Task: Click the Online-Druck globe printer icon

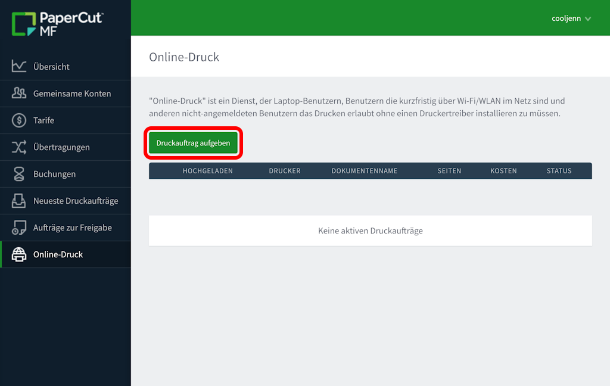Action: pyautogui.click(x=19, y=254)
